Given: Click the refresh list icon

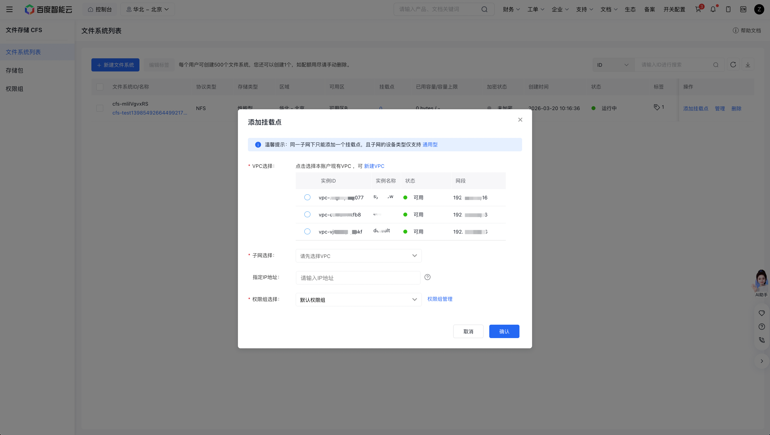Looking at the screenshot, I should pos(733,65).
